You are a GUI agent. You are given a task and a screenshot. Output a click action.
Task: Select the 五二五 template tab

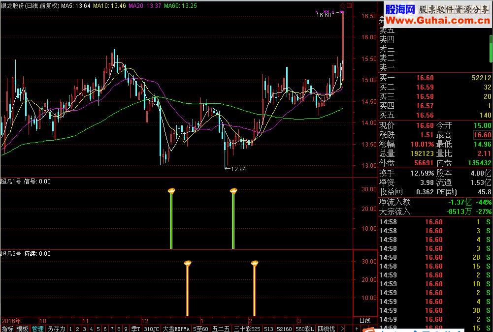(x=221, y=329)
